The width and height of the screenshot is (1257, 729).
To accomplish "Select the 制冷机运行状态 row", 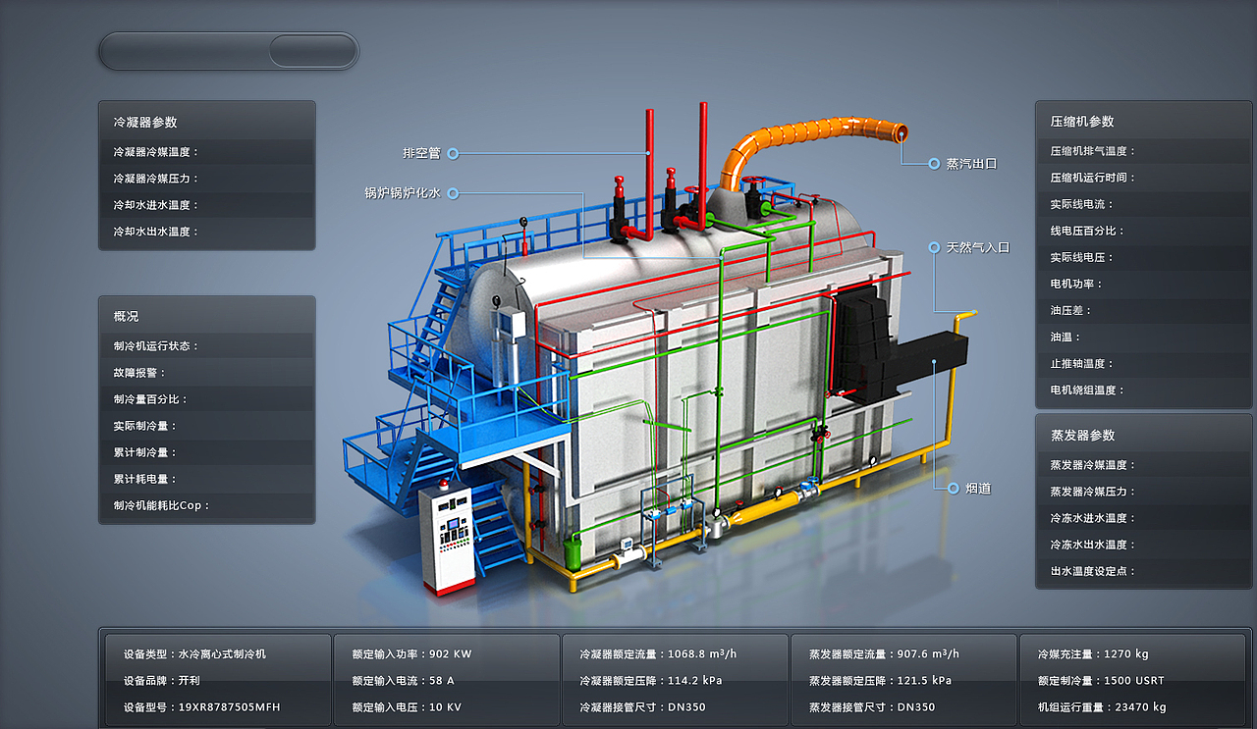I will click(x=207, y=346).
